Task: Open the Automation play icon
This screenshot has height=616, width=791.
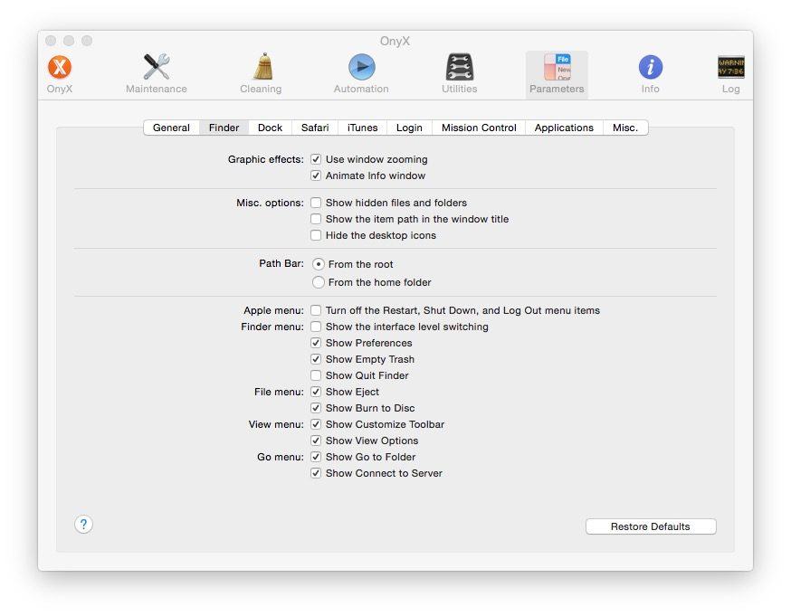Action: (362, 67)
